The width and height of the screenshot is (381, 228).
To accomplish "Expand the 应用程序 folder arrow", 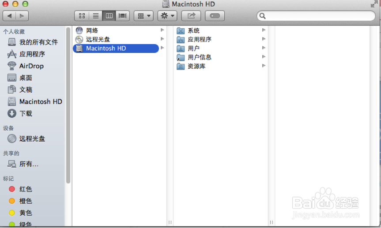I will pos(264,39).
